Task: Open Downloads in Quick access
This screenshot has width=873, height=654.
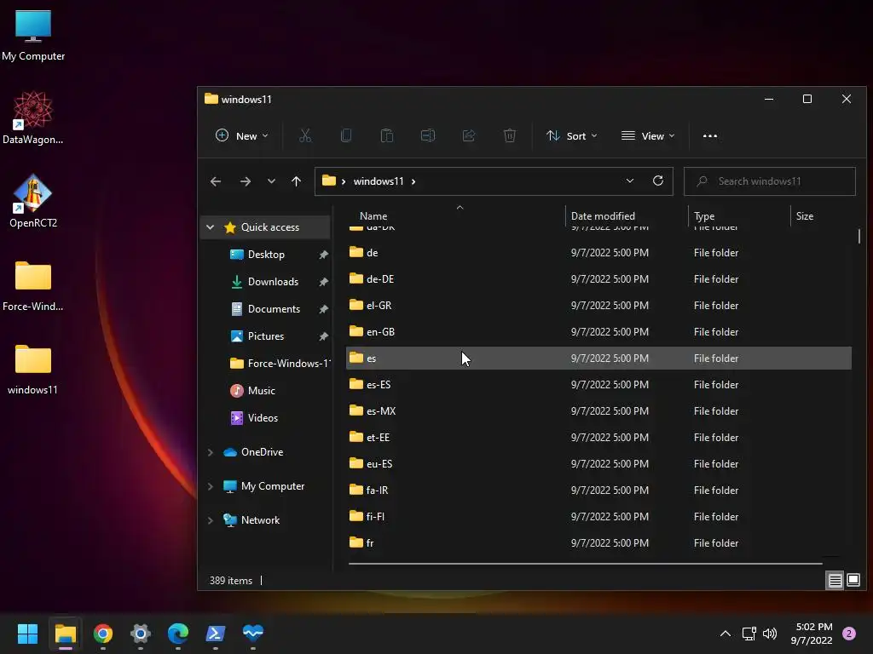Action: [x=273, y=281]
